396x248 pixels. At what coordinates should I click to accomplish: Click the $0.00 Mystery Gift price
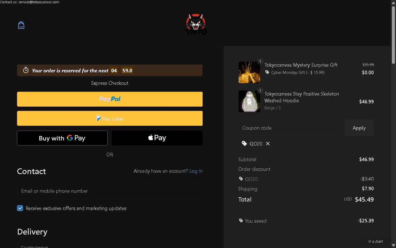368,73
